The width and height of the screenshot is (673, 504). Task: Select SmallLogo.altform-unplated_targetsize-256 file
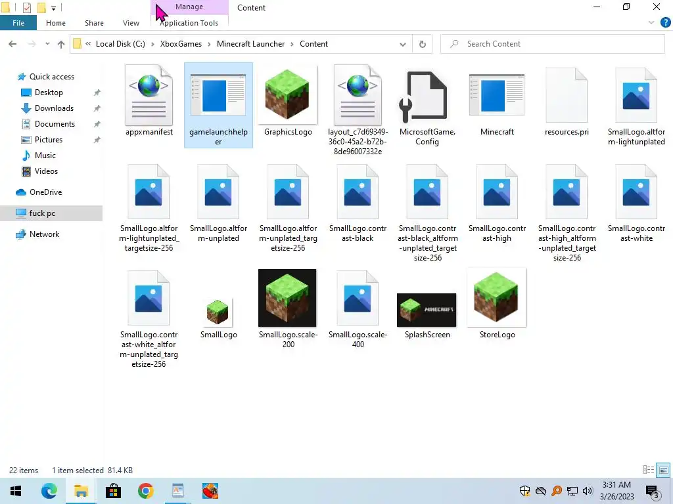288,208
